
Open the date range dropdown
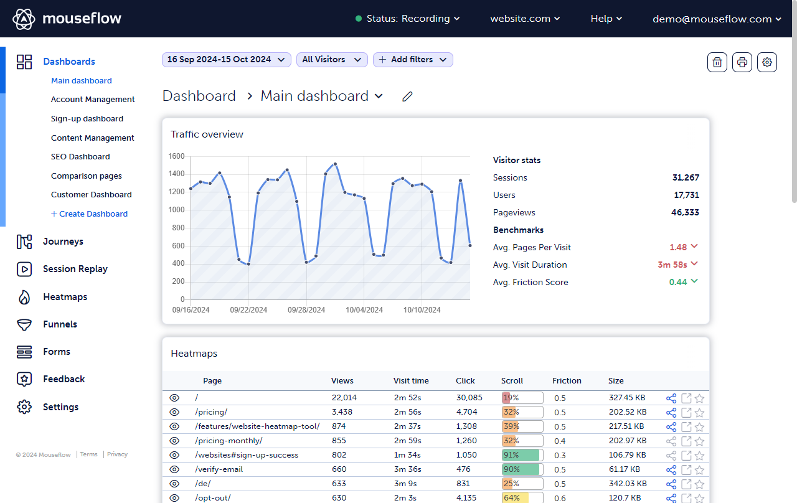pyautogui.click(x=227, y=60)
